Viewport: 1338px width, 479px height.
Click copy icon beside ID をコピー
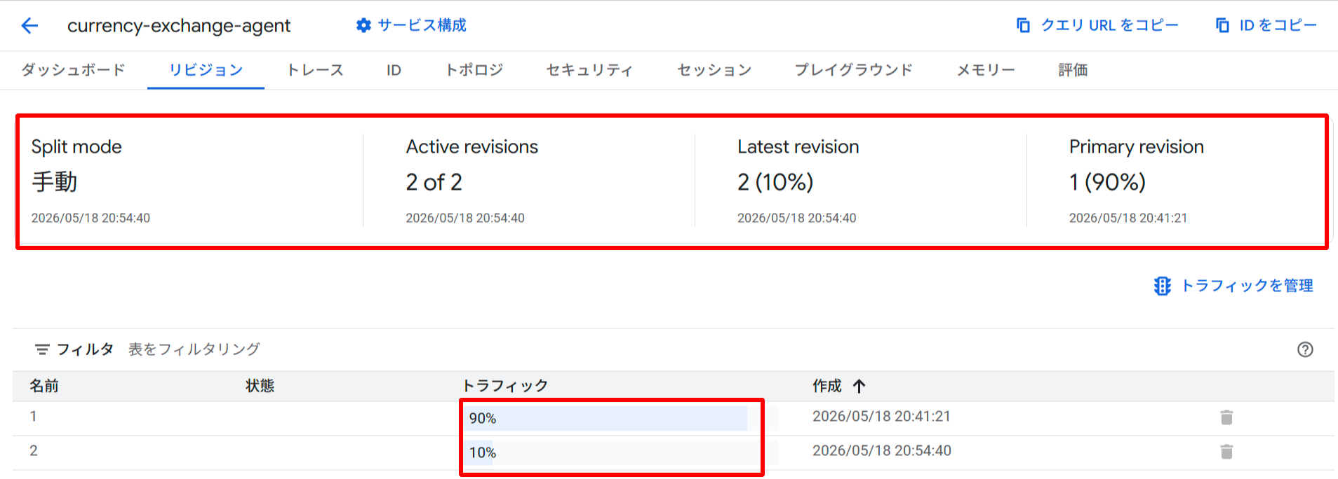pyautogui.click(x=1222, y=25)
